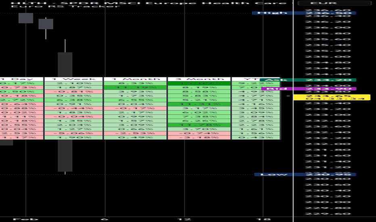This screenshot has width=376, height=222.
Task: Click the 1 Week column header
Action: click(73, 79)
